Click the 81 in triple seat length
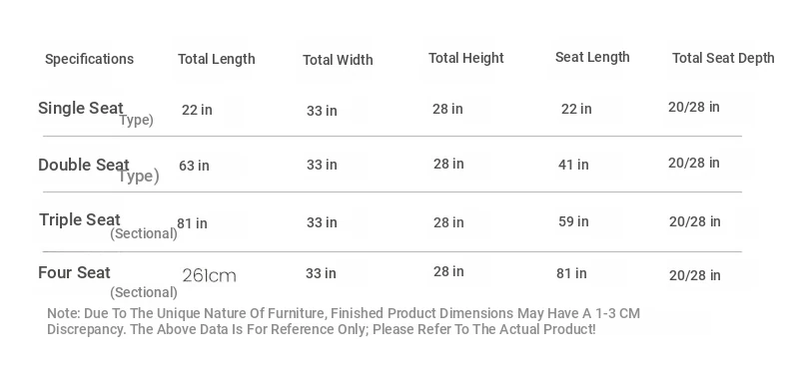This screenshot has height=369, width=789. pos(192,223)
